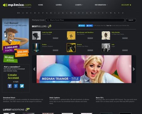
Task: Click the magnifier icon in search field
Action: point(48,20)
